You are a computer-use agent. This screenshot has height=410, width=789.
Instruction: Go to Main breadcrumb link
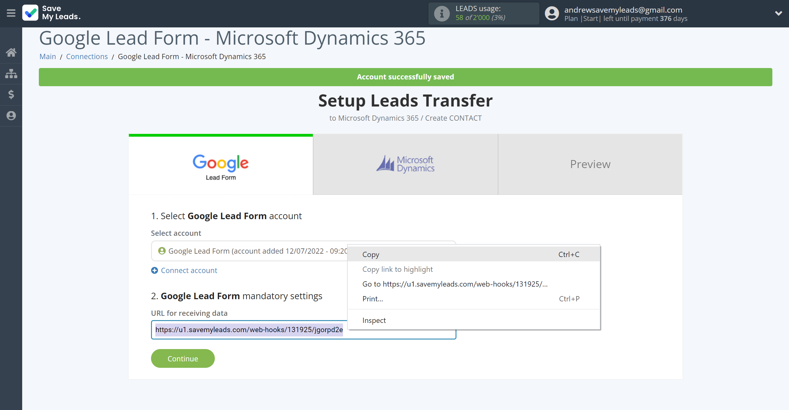pyautogui.click(x=48, y=56)
